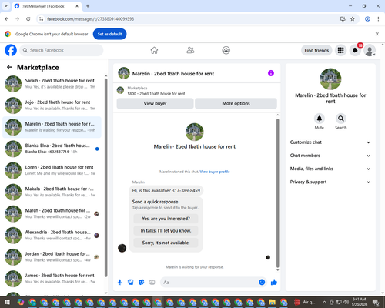385x308 pixels.
Task: Click the chat messages vertical scrollbar
Action: tap(277, 193)
